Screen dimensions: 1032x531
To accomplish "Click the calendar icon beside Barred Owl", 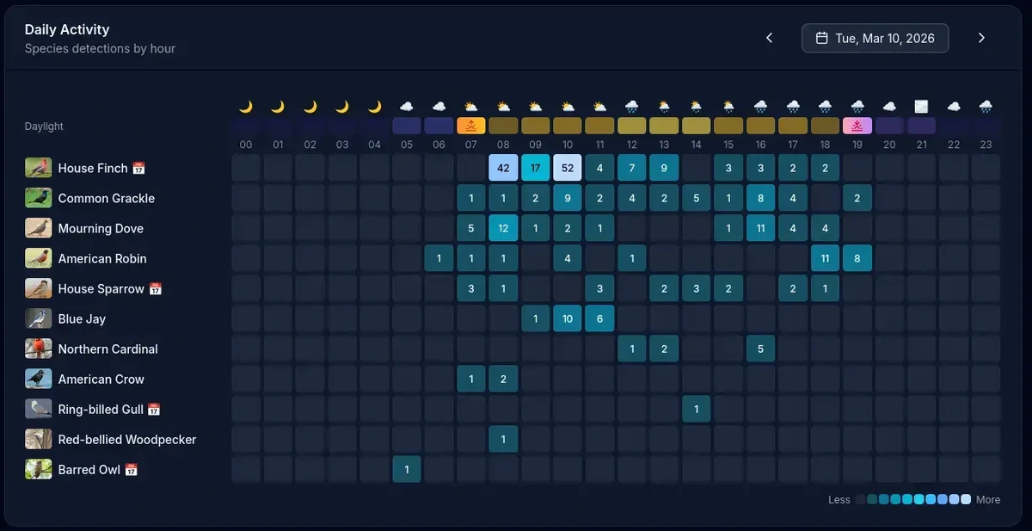I will (132, 470).
